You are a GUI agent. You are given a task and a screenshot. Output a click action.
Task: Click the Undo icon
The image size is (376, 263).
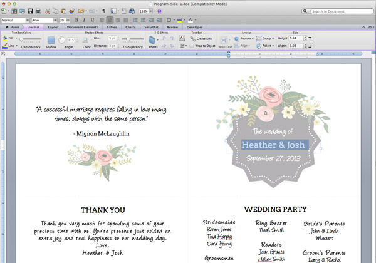[81, 11]
